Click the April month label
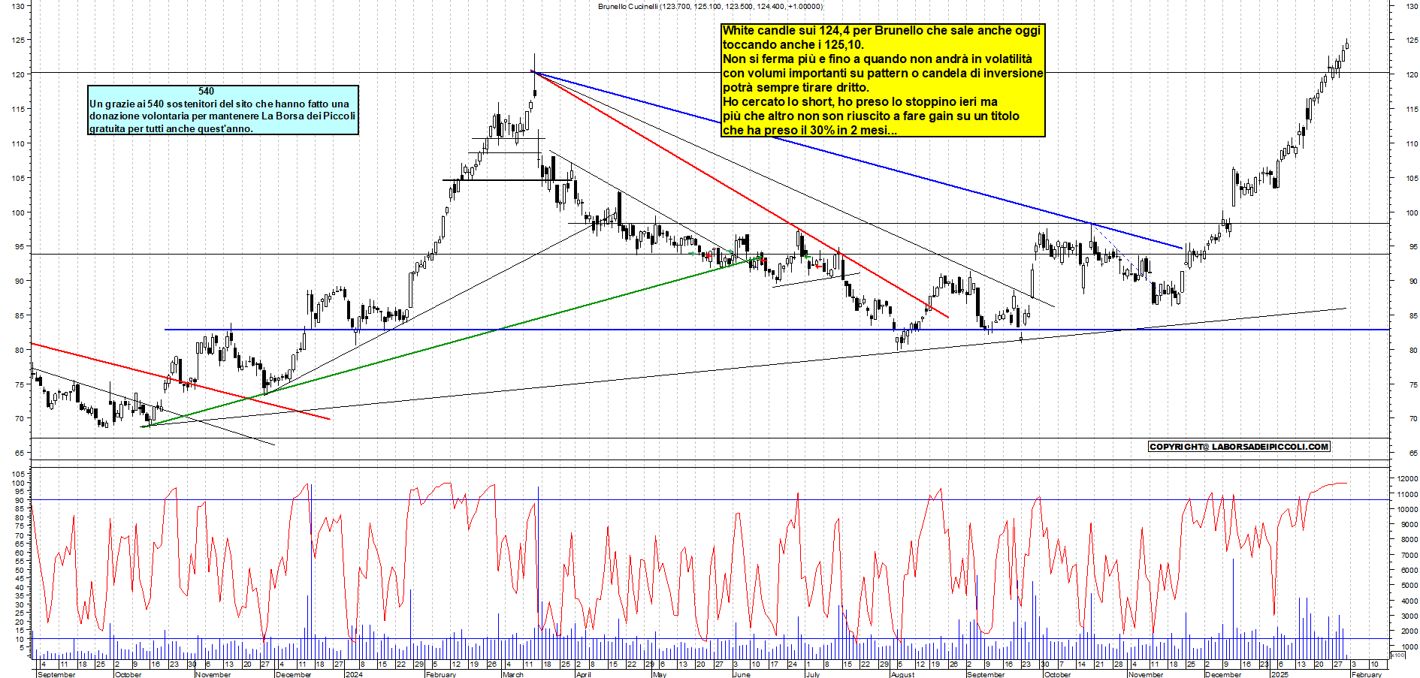 [584, 674]
